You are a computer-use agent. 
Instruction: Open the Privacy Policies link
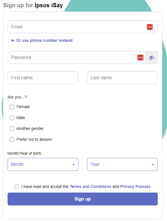tap(135, 186)
